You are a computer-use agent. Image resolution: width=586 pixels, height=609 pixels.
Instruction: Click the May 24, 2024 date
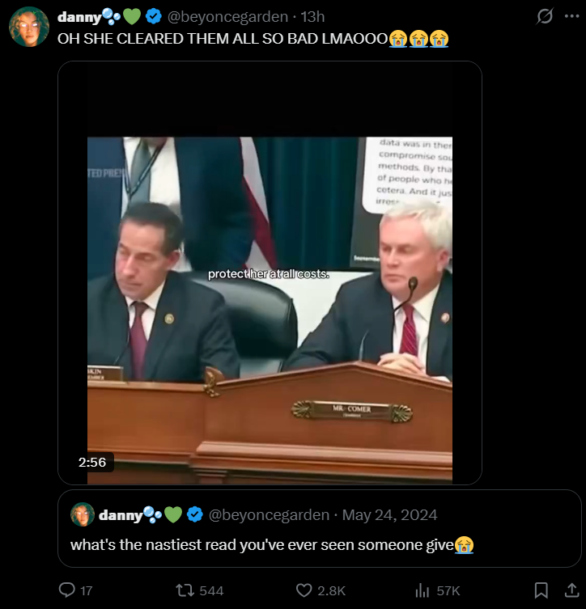389,515
